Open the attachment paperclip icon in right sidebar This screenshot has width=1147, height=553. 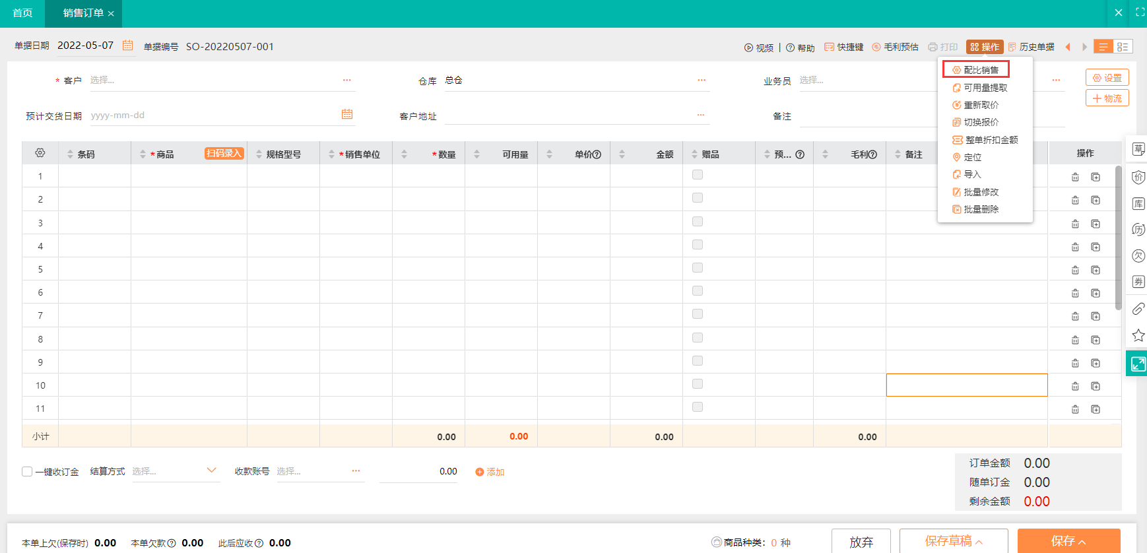click(1138, 309)
